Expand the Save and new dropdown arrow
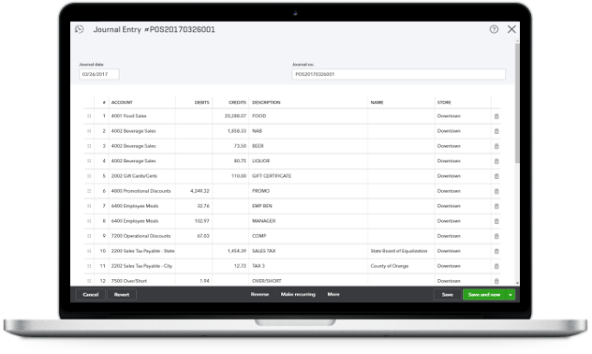 (511, 295)
